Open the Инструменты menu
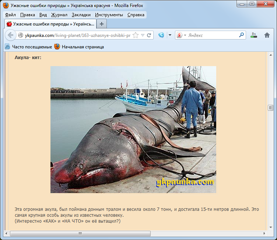 click(x=109, y=15)
